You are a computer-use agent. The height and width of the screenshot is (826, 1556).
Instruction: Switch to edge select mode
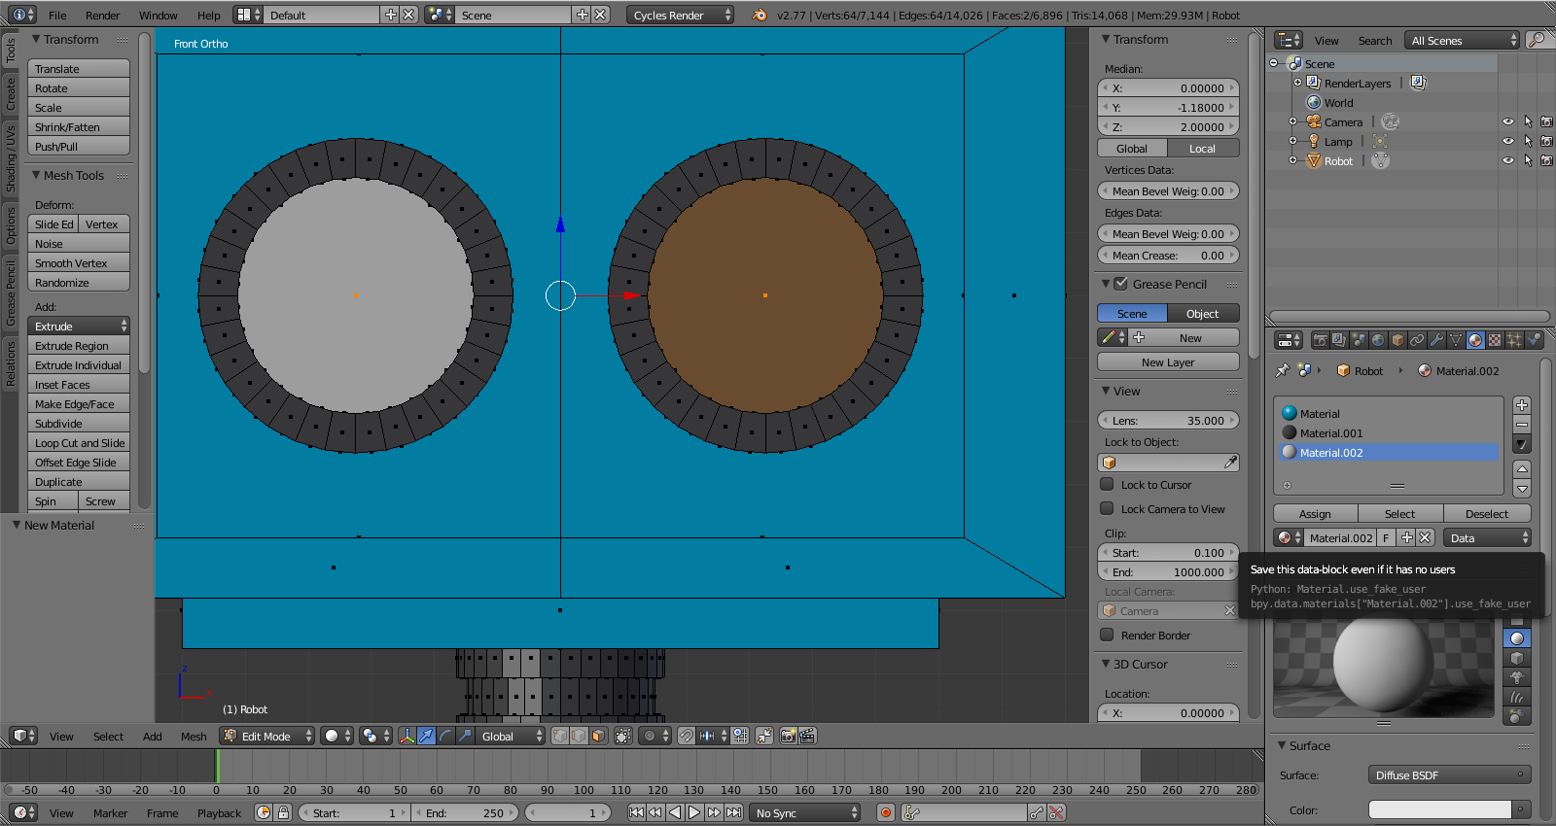tap(580, 736)
